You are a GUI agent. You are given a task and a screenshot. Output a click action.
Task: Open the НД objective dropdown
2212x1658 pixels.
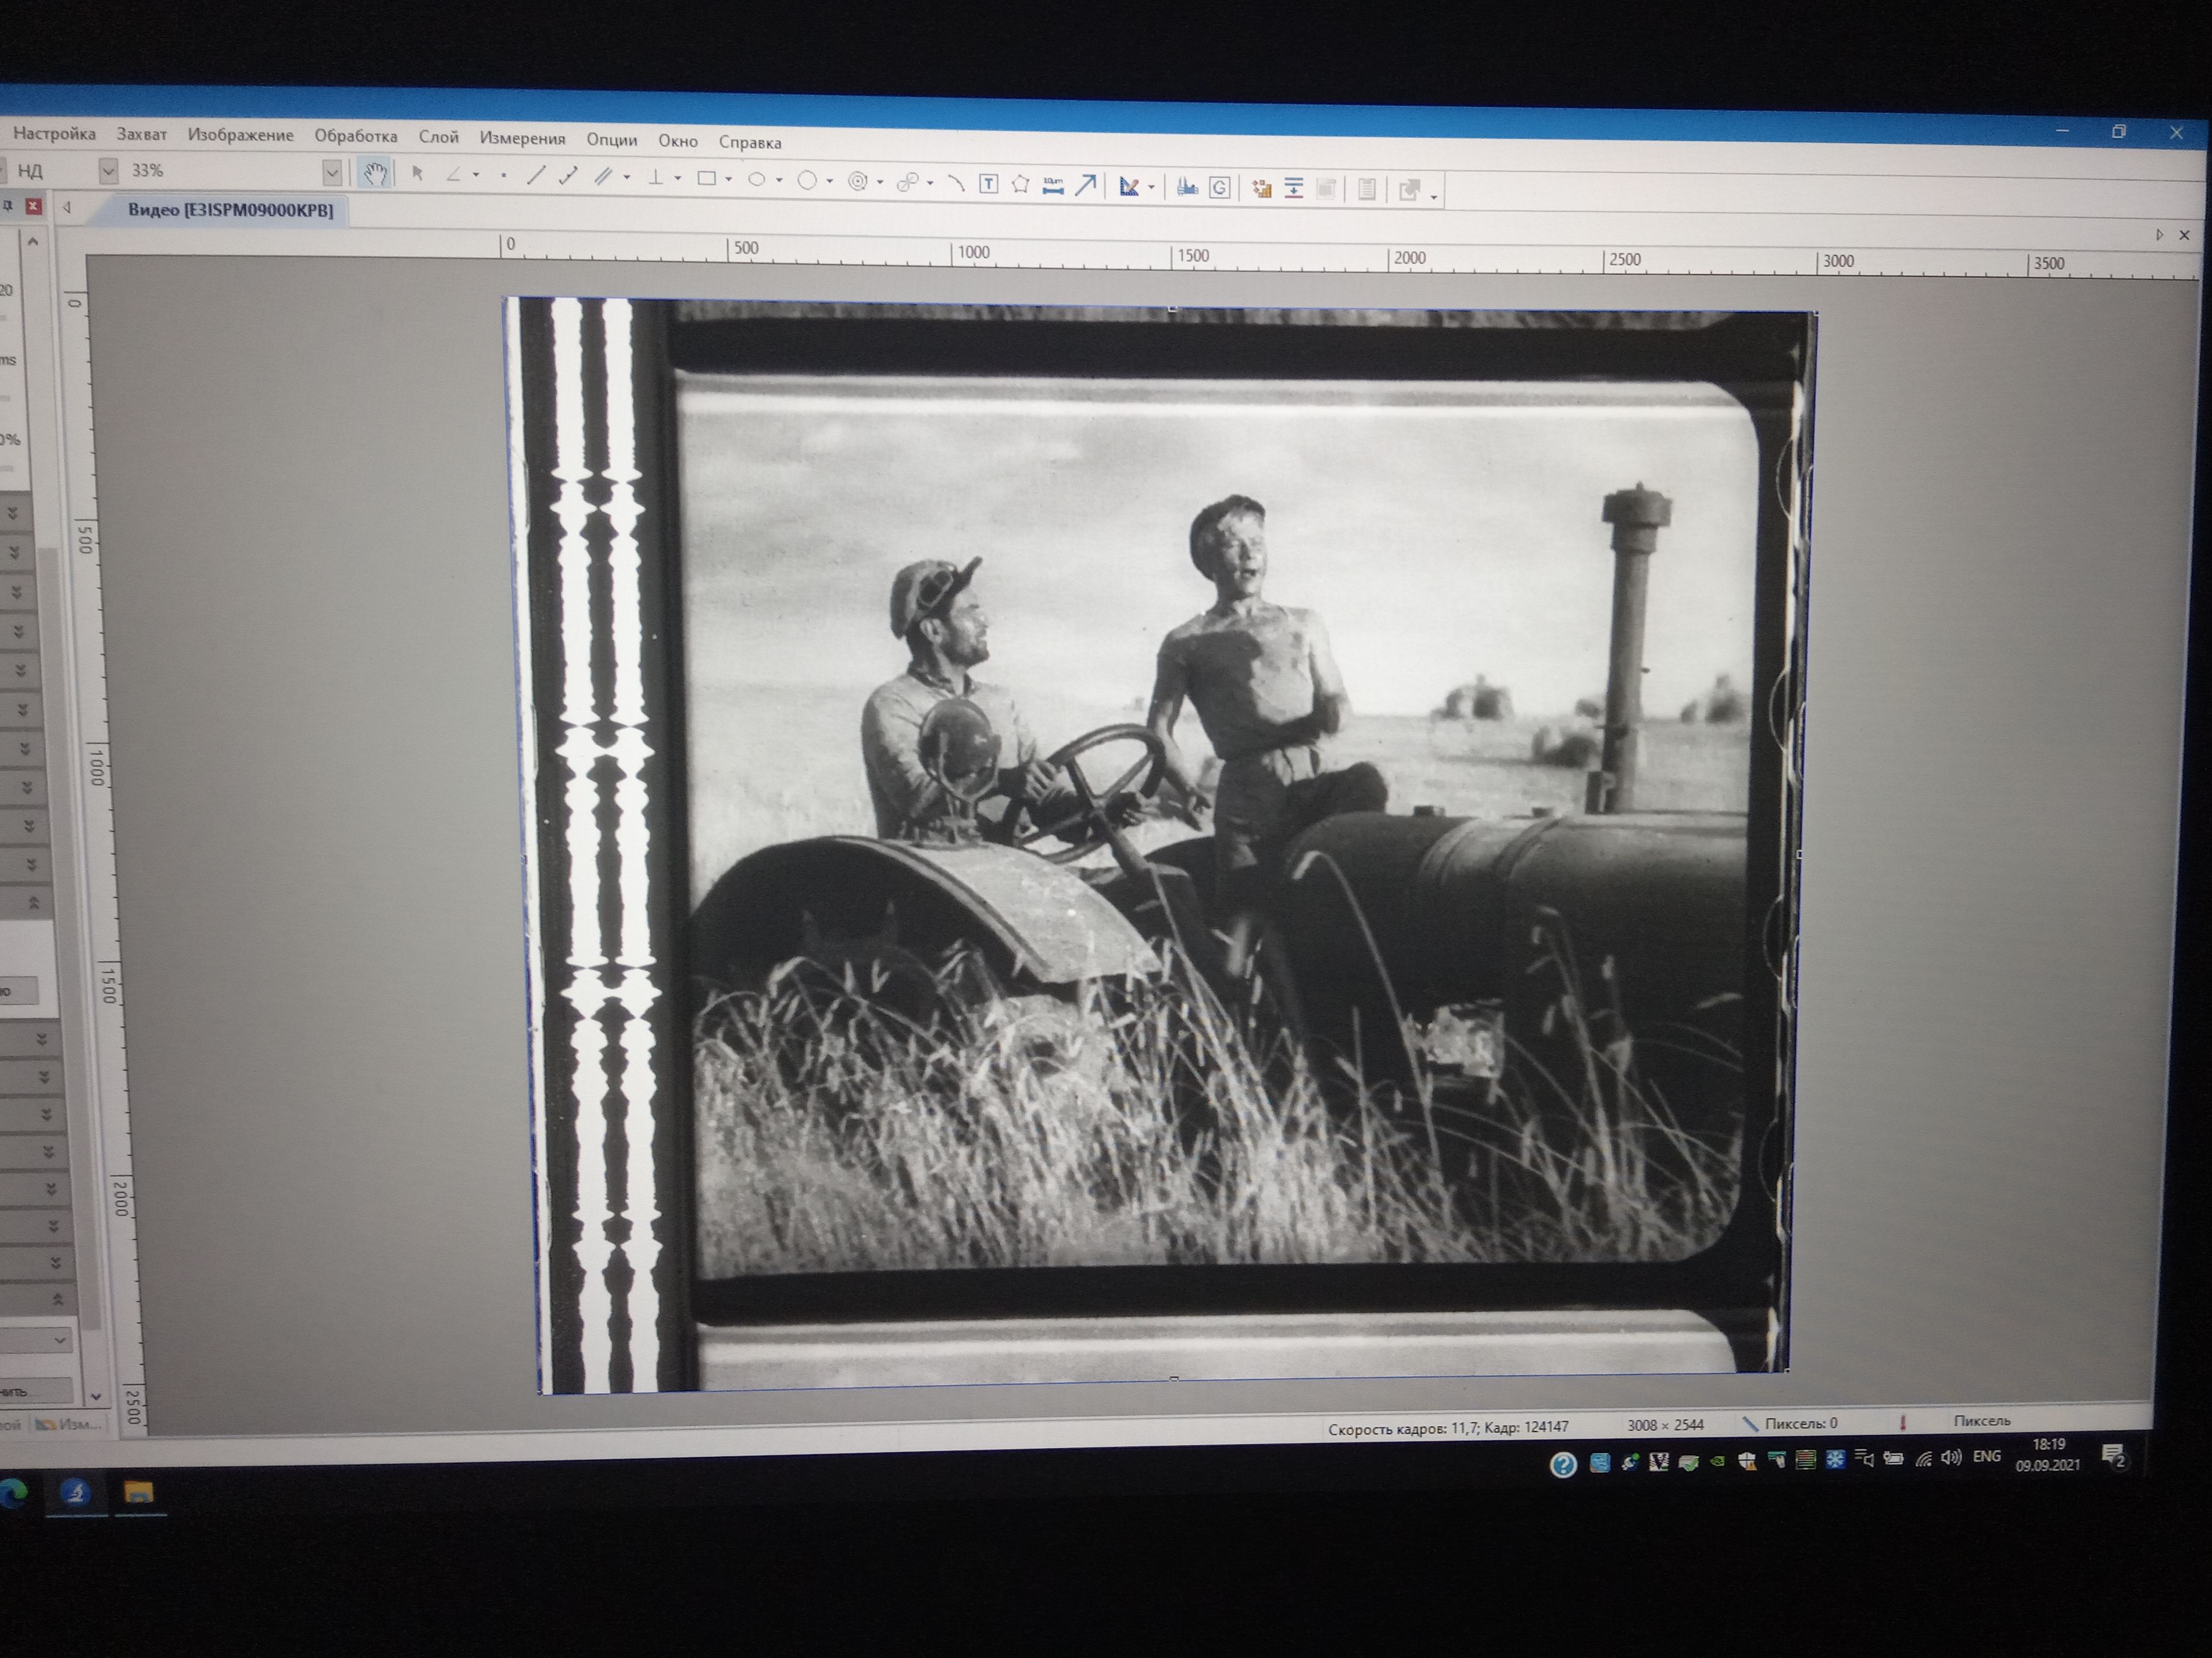[108, 170]
